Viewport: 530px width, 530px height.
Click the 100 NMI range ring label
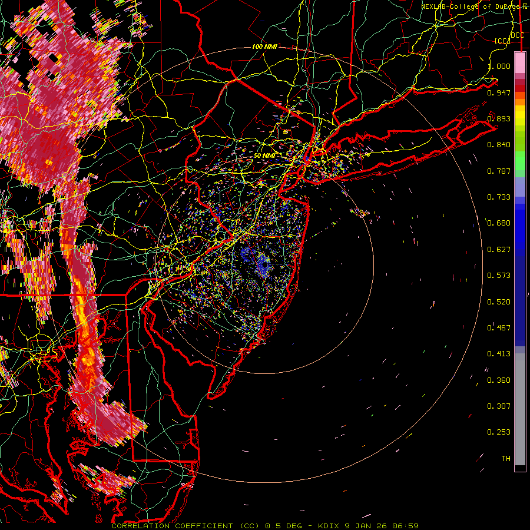point(264,47)
